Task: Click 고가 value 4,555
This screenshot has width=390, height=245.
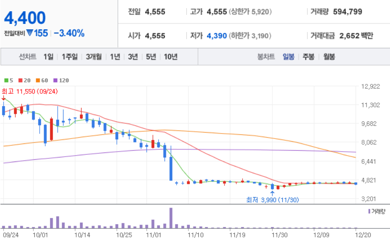Action: coord(216,12)
